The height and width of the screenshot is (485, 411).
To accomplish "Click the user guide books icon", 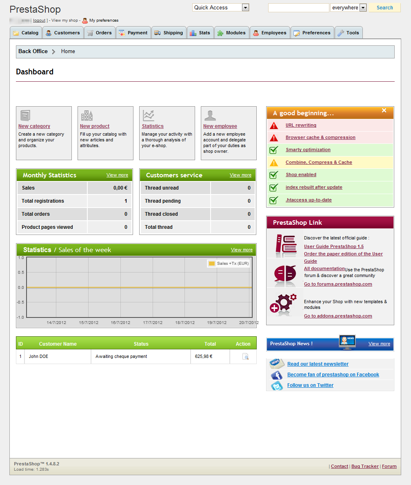I will pyautogui.click(x=286, y=246).
